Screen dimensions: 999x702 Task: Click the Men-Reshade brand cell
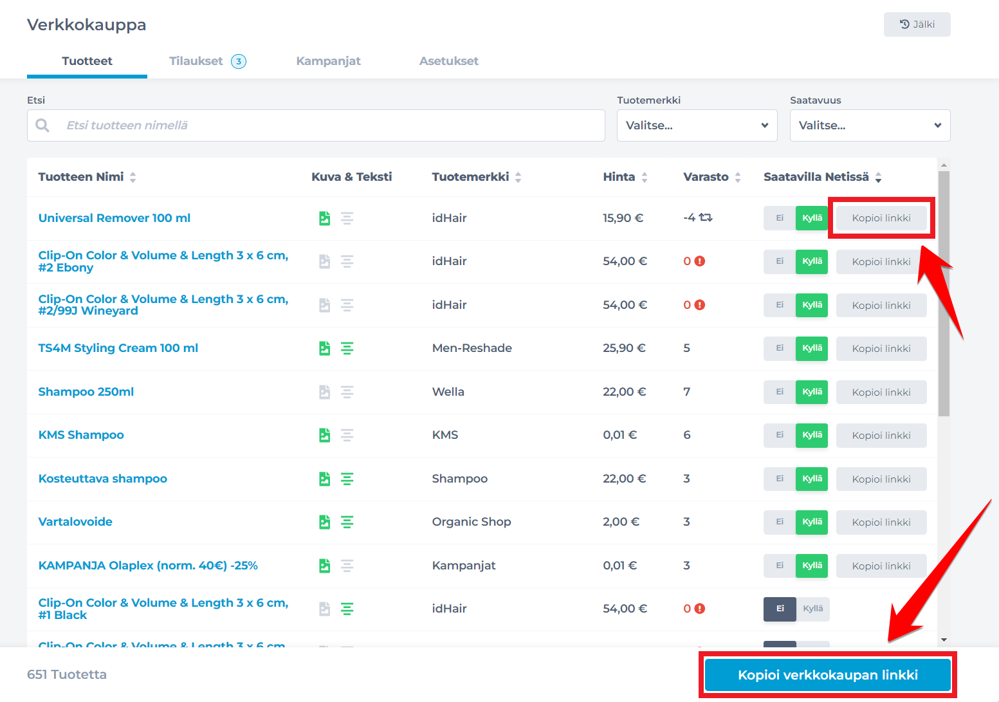point(472,348)
